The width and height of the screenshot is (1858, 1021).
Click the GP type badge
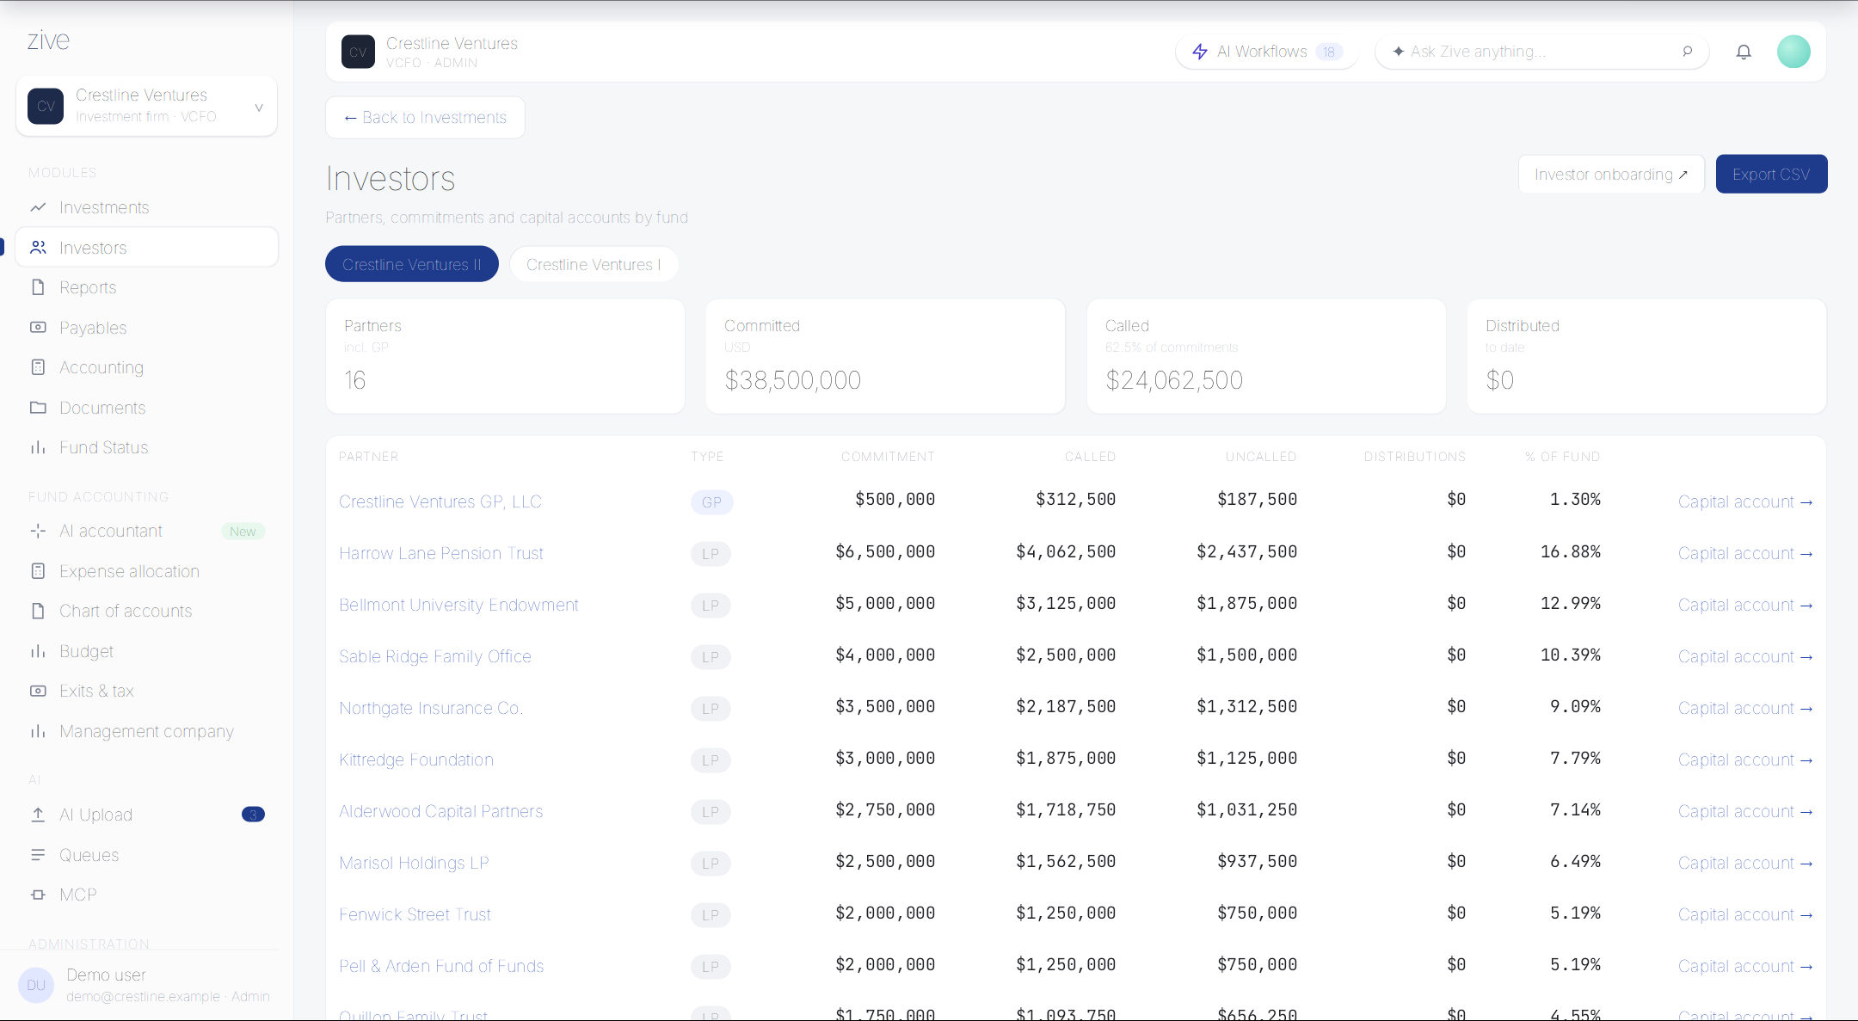pyautogui.click(x=711, y=501)
